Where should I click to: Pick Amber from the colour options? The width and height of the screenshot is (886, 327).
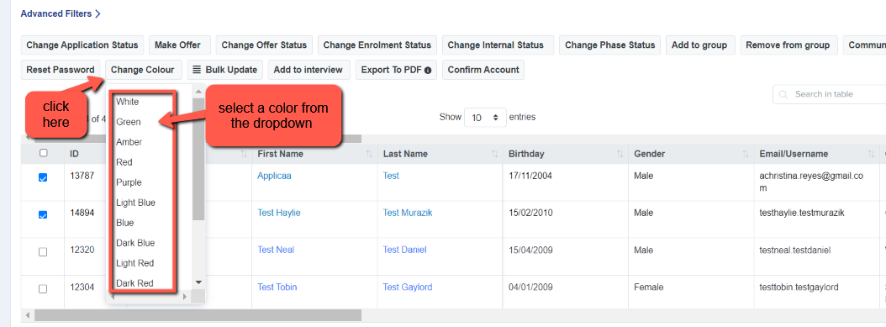129,142
